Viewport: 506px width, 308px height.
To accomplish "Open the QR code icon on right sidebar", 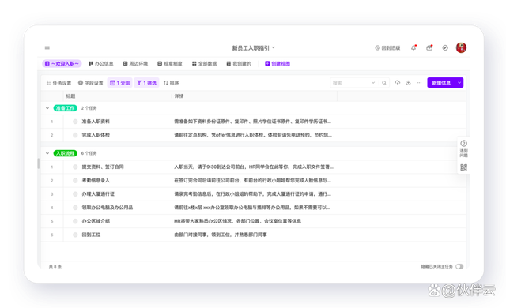I will 463,167.
